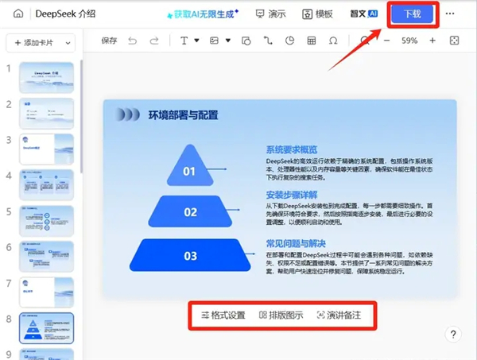477x360 pixels.
Task: Click the undo arrow in toolbar
Action: click(132, 41)
